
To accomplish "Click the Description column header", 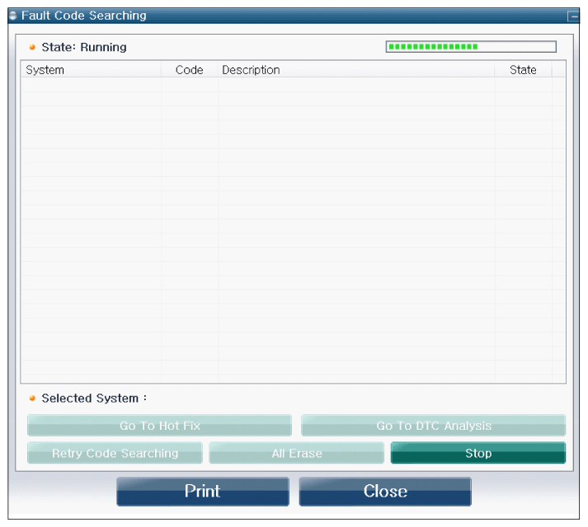I will click(356, 70).
